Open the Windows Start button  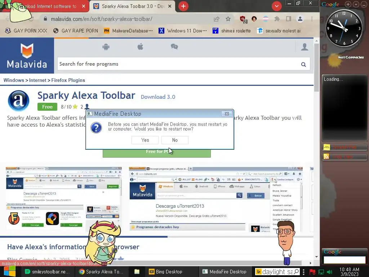(x=9, y=272)
